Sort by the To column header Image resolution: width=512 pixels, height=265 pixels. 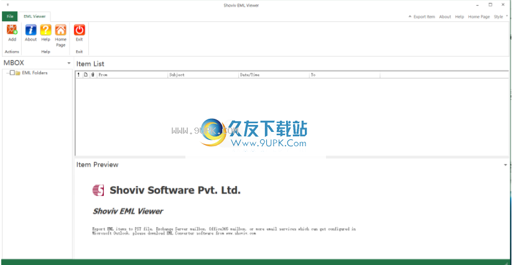point(345,75)
